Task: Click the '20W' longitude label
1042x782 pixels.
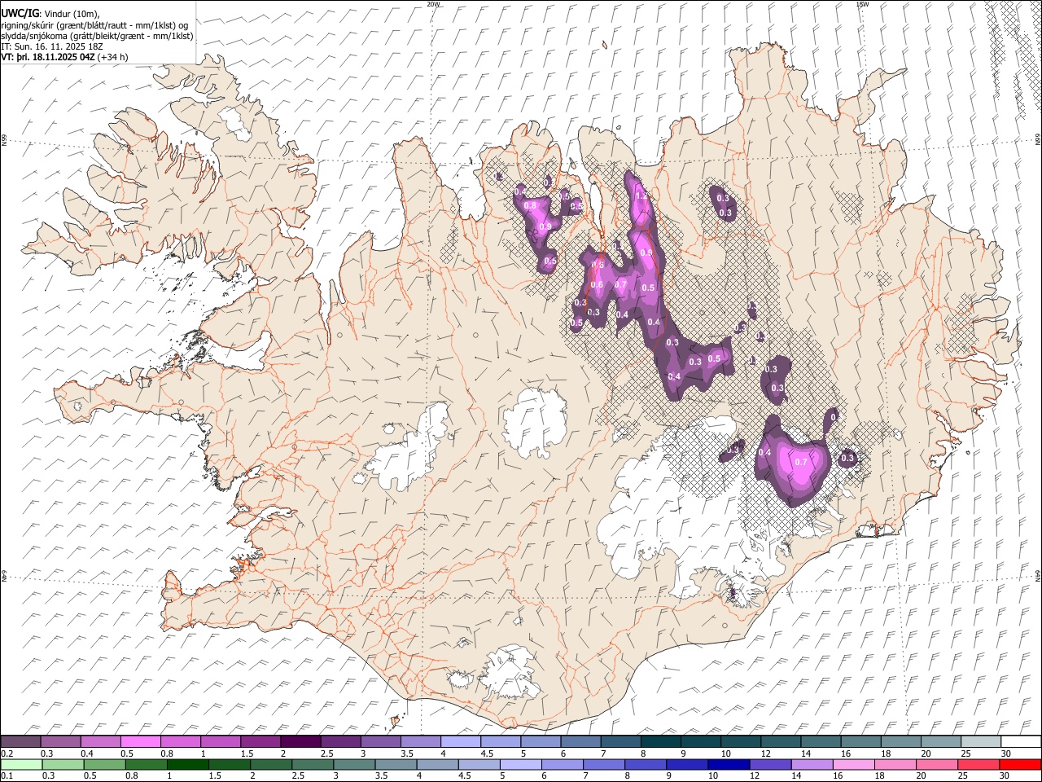Action: pyautogui.click(x=433, y=4)
